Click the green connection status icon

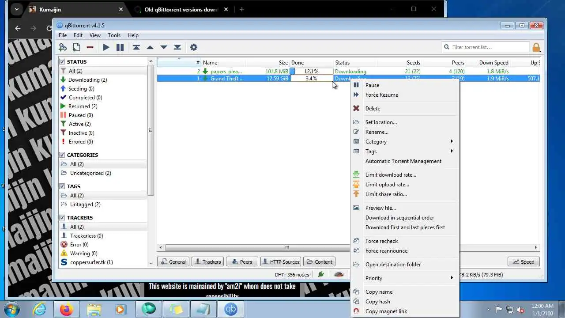[x=321, y=274]
